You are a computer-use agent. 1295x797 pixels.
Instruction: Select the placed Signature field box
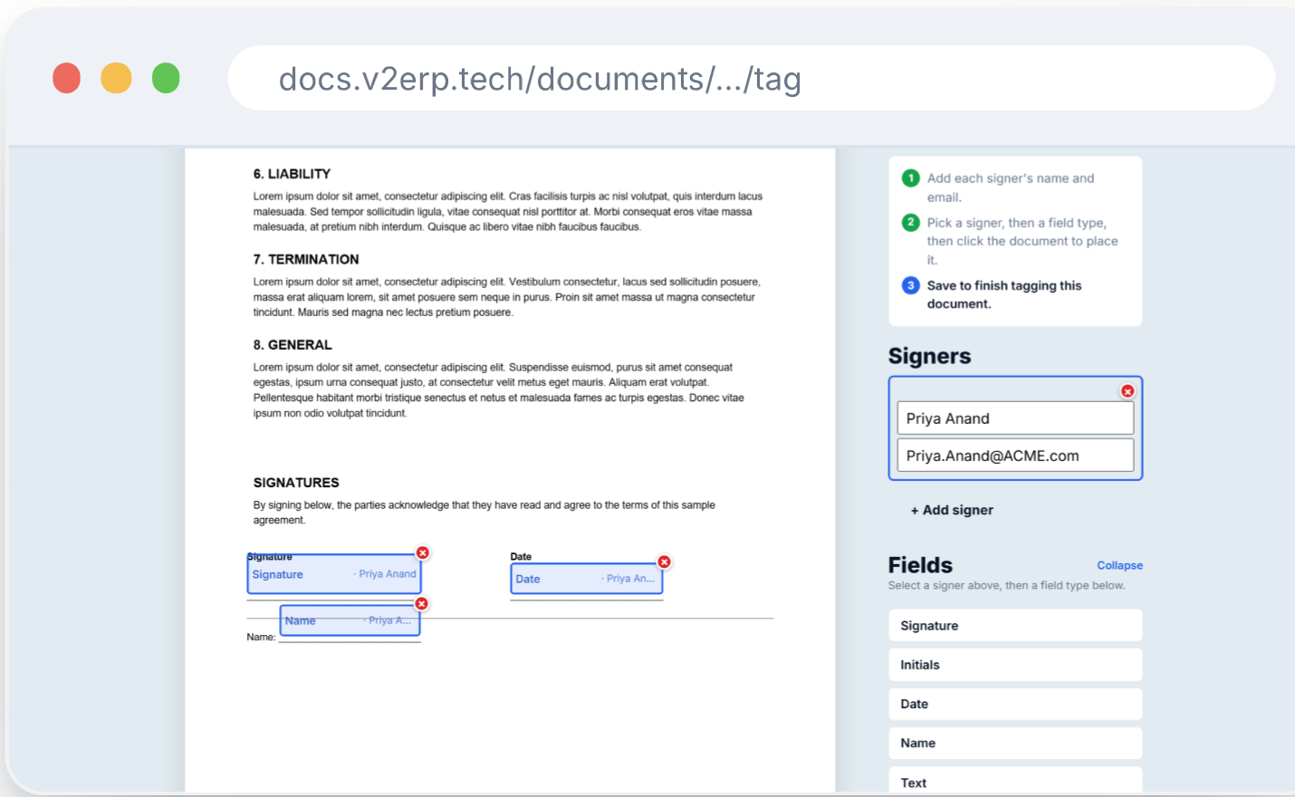[x=334, y=574]
